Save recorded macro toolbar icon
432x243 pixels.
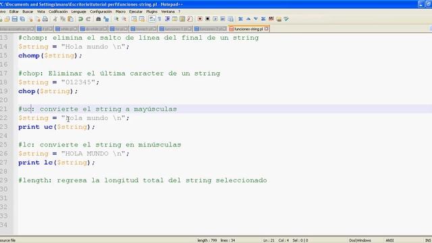pos(231,19)
